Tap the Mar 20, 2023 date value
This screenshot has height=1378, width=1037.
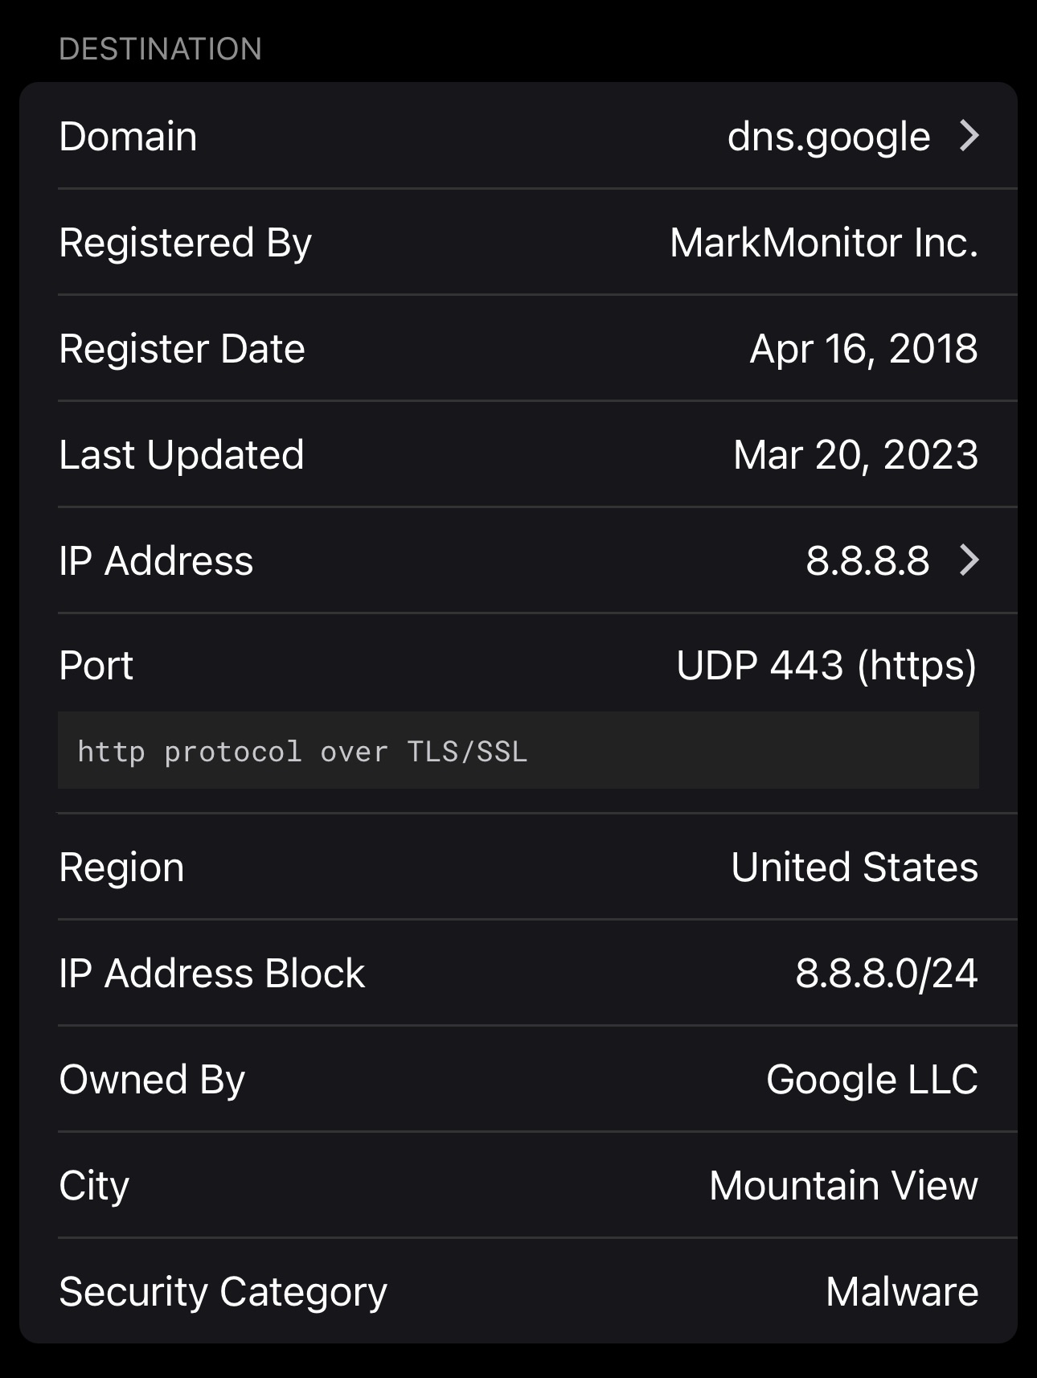(855, 455)
